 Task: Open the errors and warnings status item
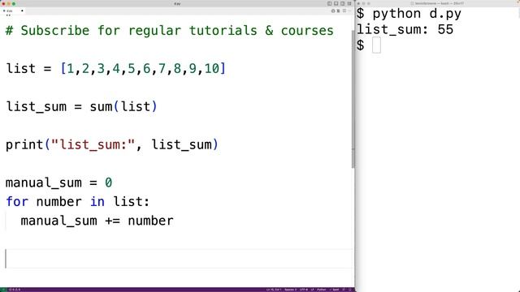click(15, 290)
